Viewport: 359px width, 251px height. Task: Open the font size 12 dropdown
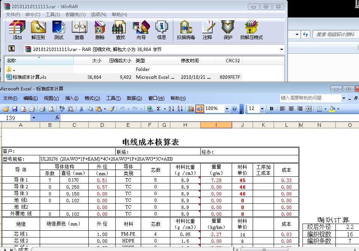262,109
